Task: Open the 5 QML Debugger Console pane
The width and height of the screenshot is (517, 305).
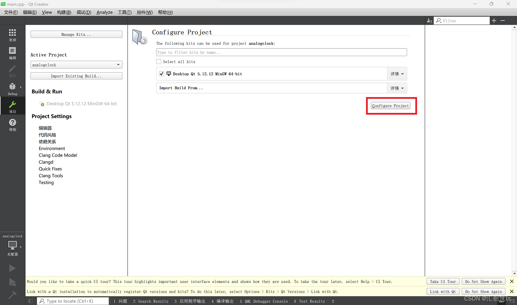Action: point(264,301)
